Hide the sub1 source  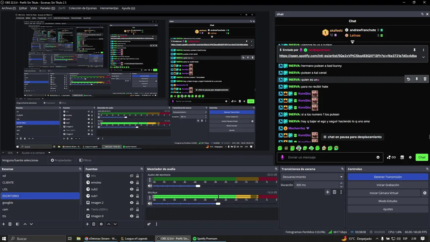[132, 196]
